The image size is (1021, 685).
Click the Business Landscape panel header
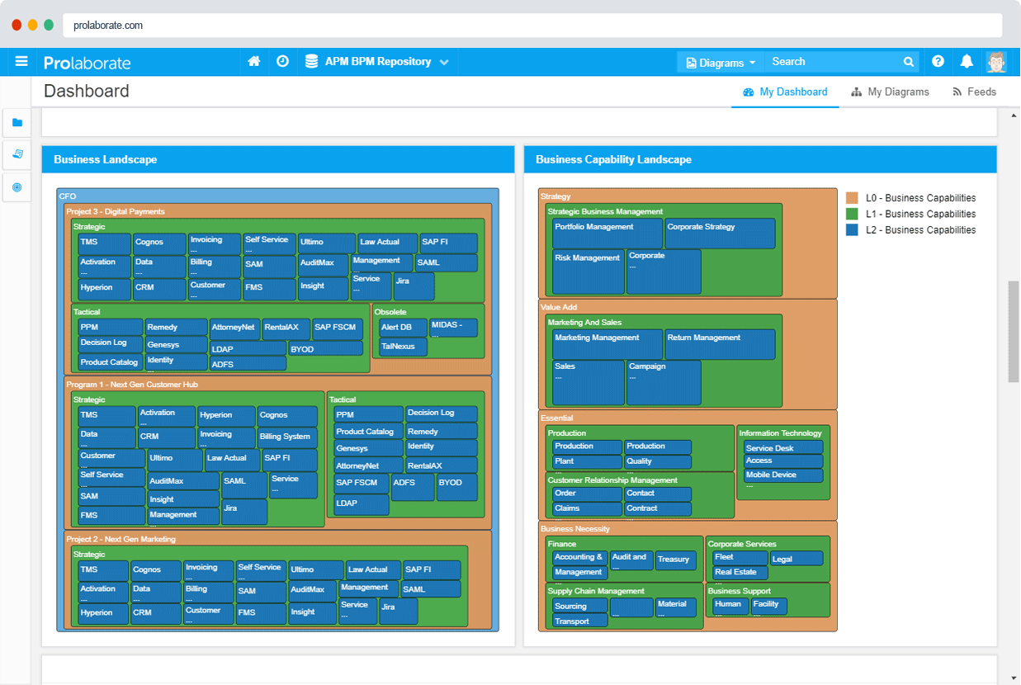pos(278,159)
